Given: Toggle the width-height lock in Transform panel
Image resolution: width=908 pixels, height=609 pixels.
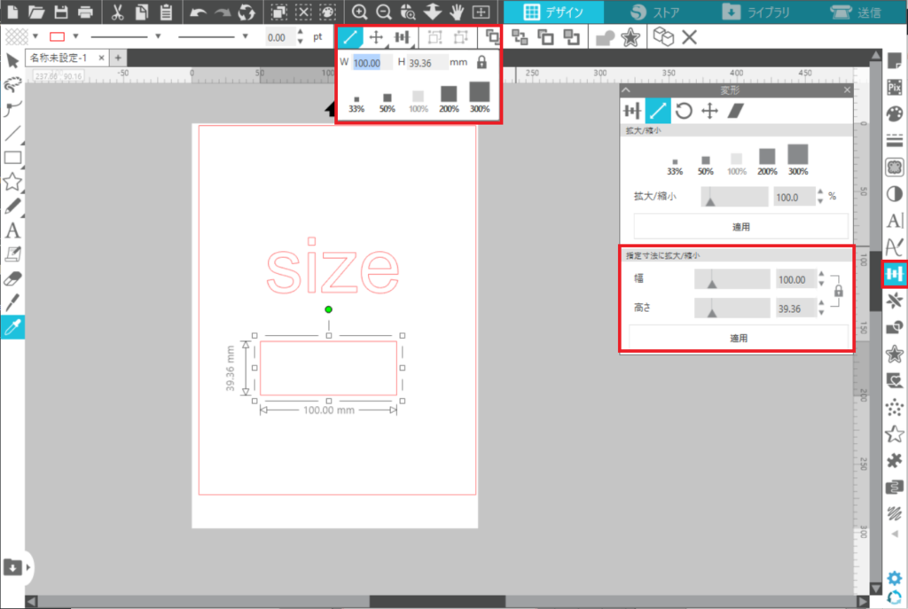Looking at the screenshot, I should click(839, 291).
